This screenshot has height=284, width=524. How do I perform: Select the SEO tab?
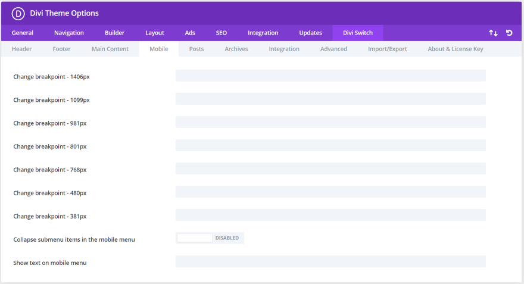[x=222, y=33]
